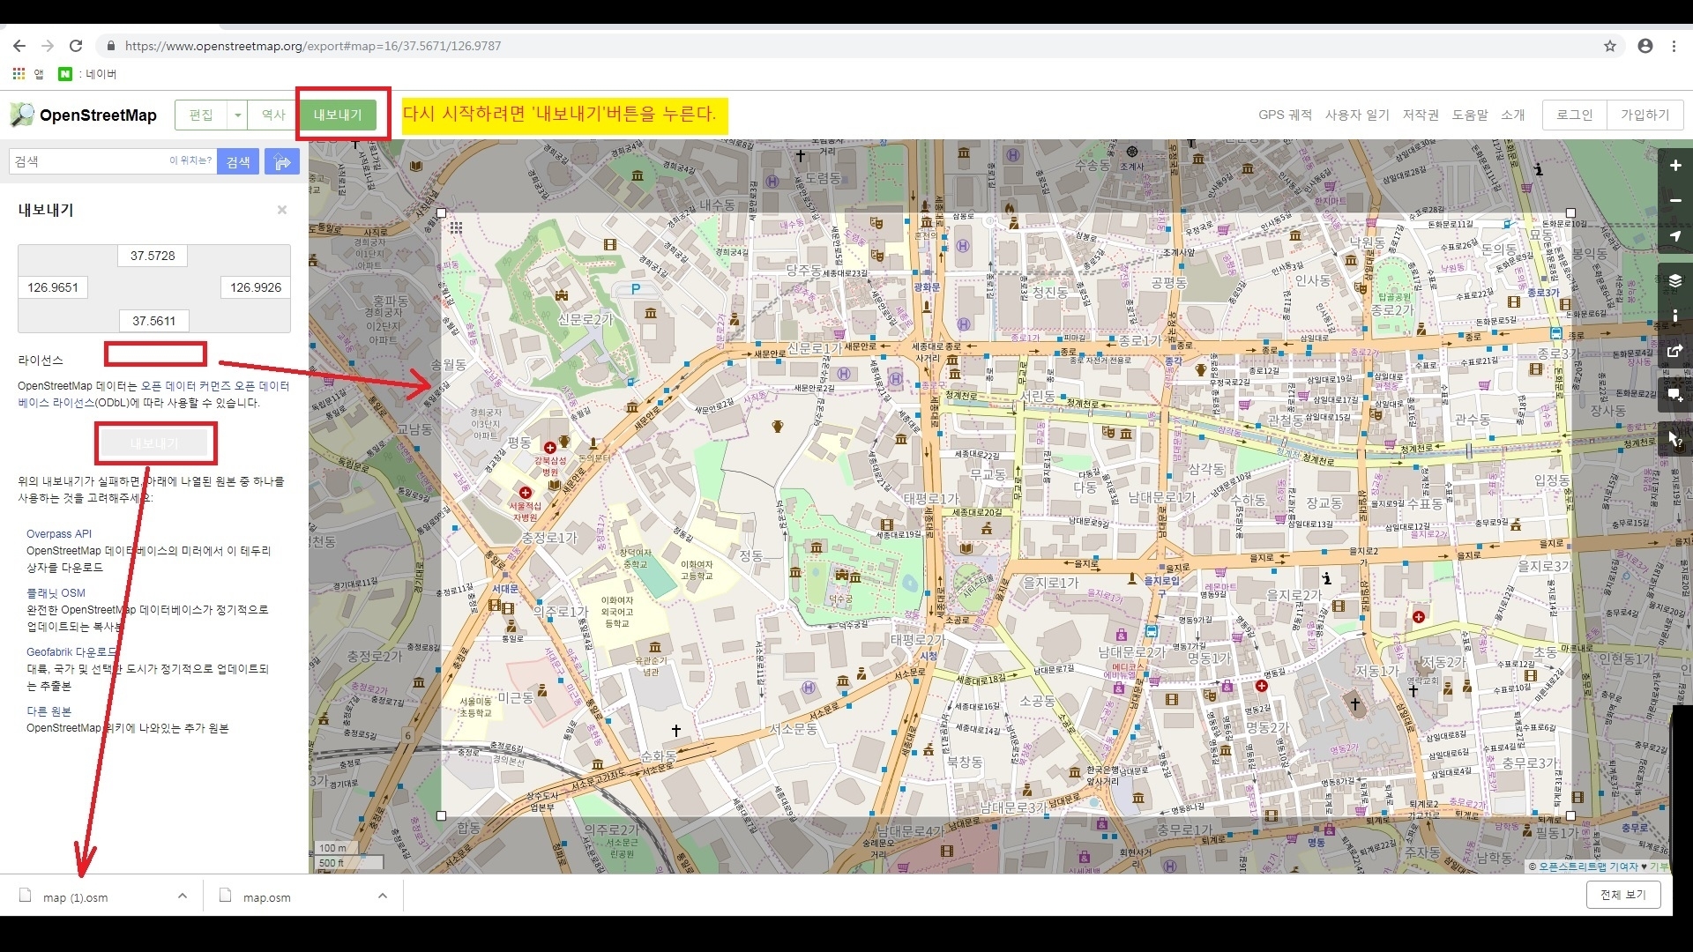Go forward in browser history

(x=48, y=46)
